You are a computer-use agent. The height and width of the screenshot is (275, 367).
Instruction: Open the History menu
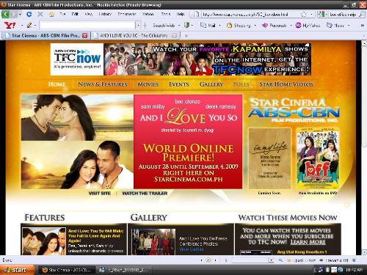tap(105, 14)
